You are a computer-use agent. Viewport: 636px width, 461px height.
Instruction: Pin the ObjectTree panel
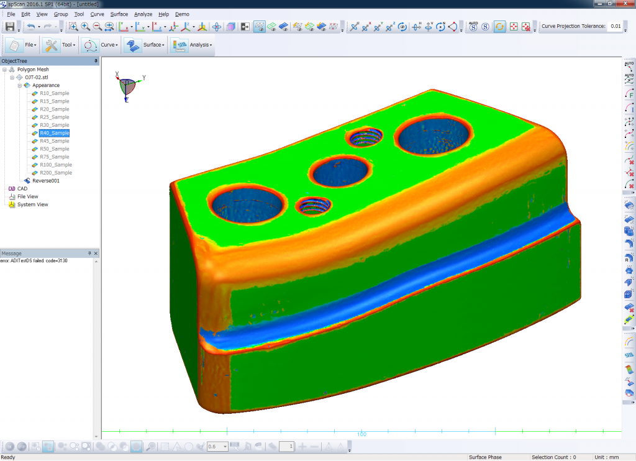pos(96,61)
